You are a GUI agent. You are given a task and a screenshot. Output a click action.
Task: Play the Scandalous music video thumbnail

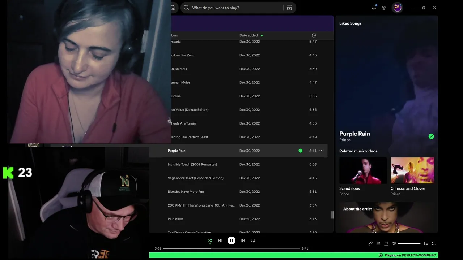363,170
